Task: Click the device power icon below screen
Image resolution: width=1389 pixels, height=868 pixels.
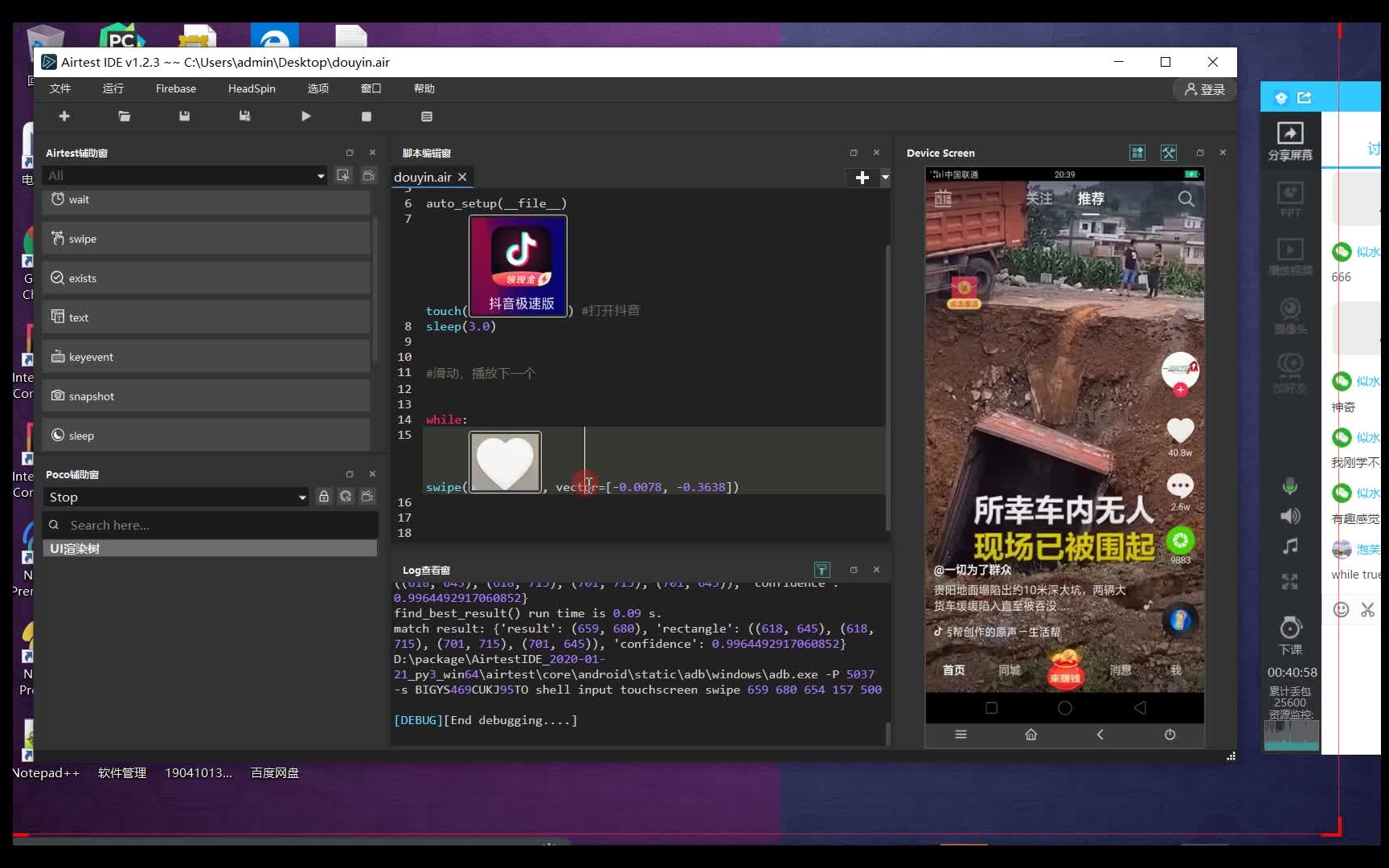Action: [x=1170, y=735]
